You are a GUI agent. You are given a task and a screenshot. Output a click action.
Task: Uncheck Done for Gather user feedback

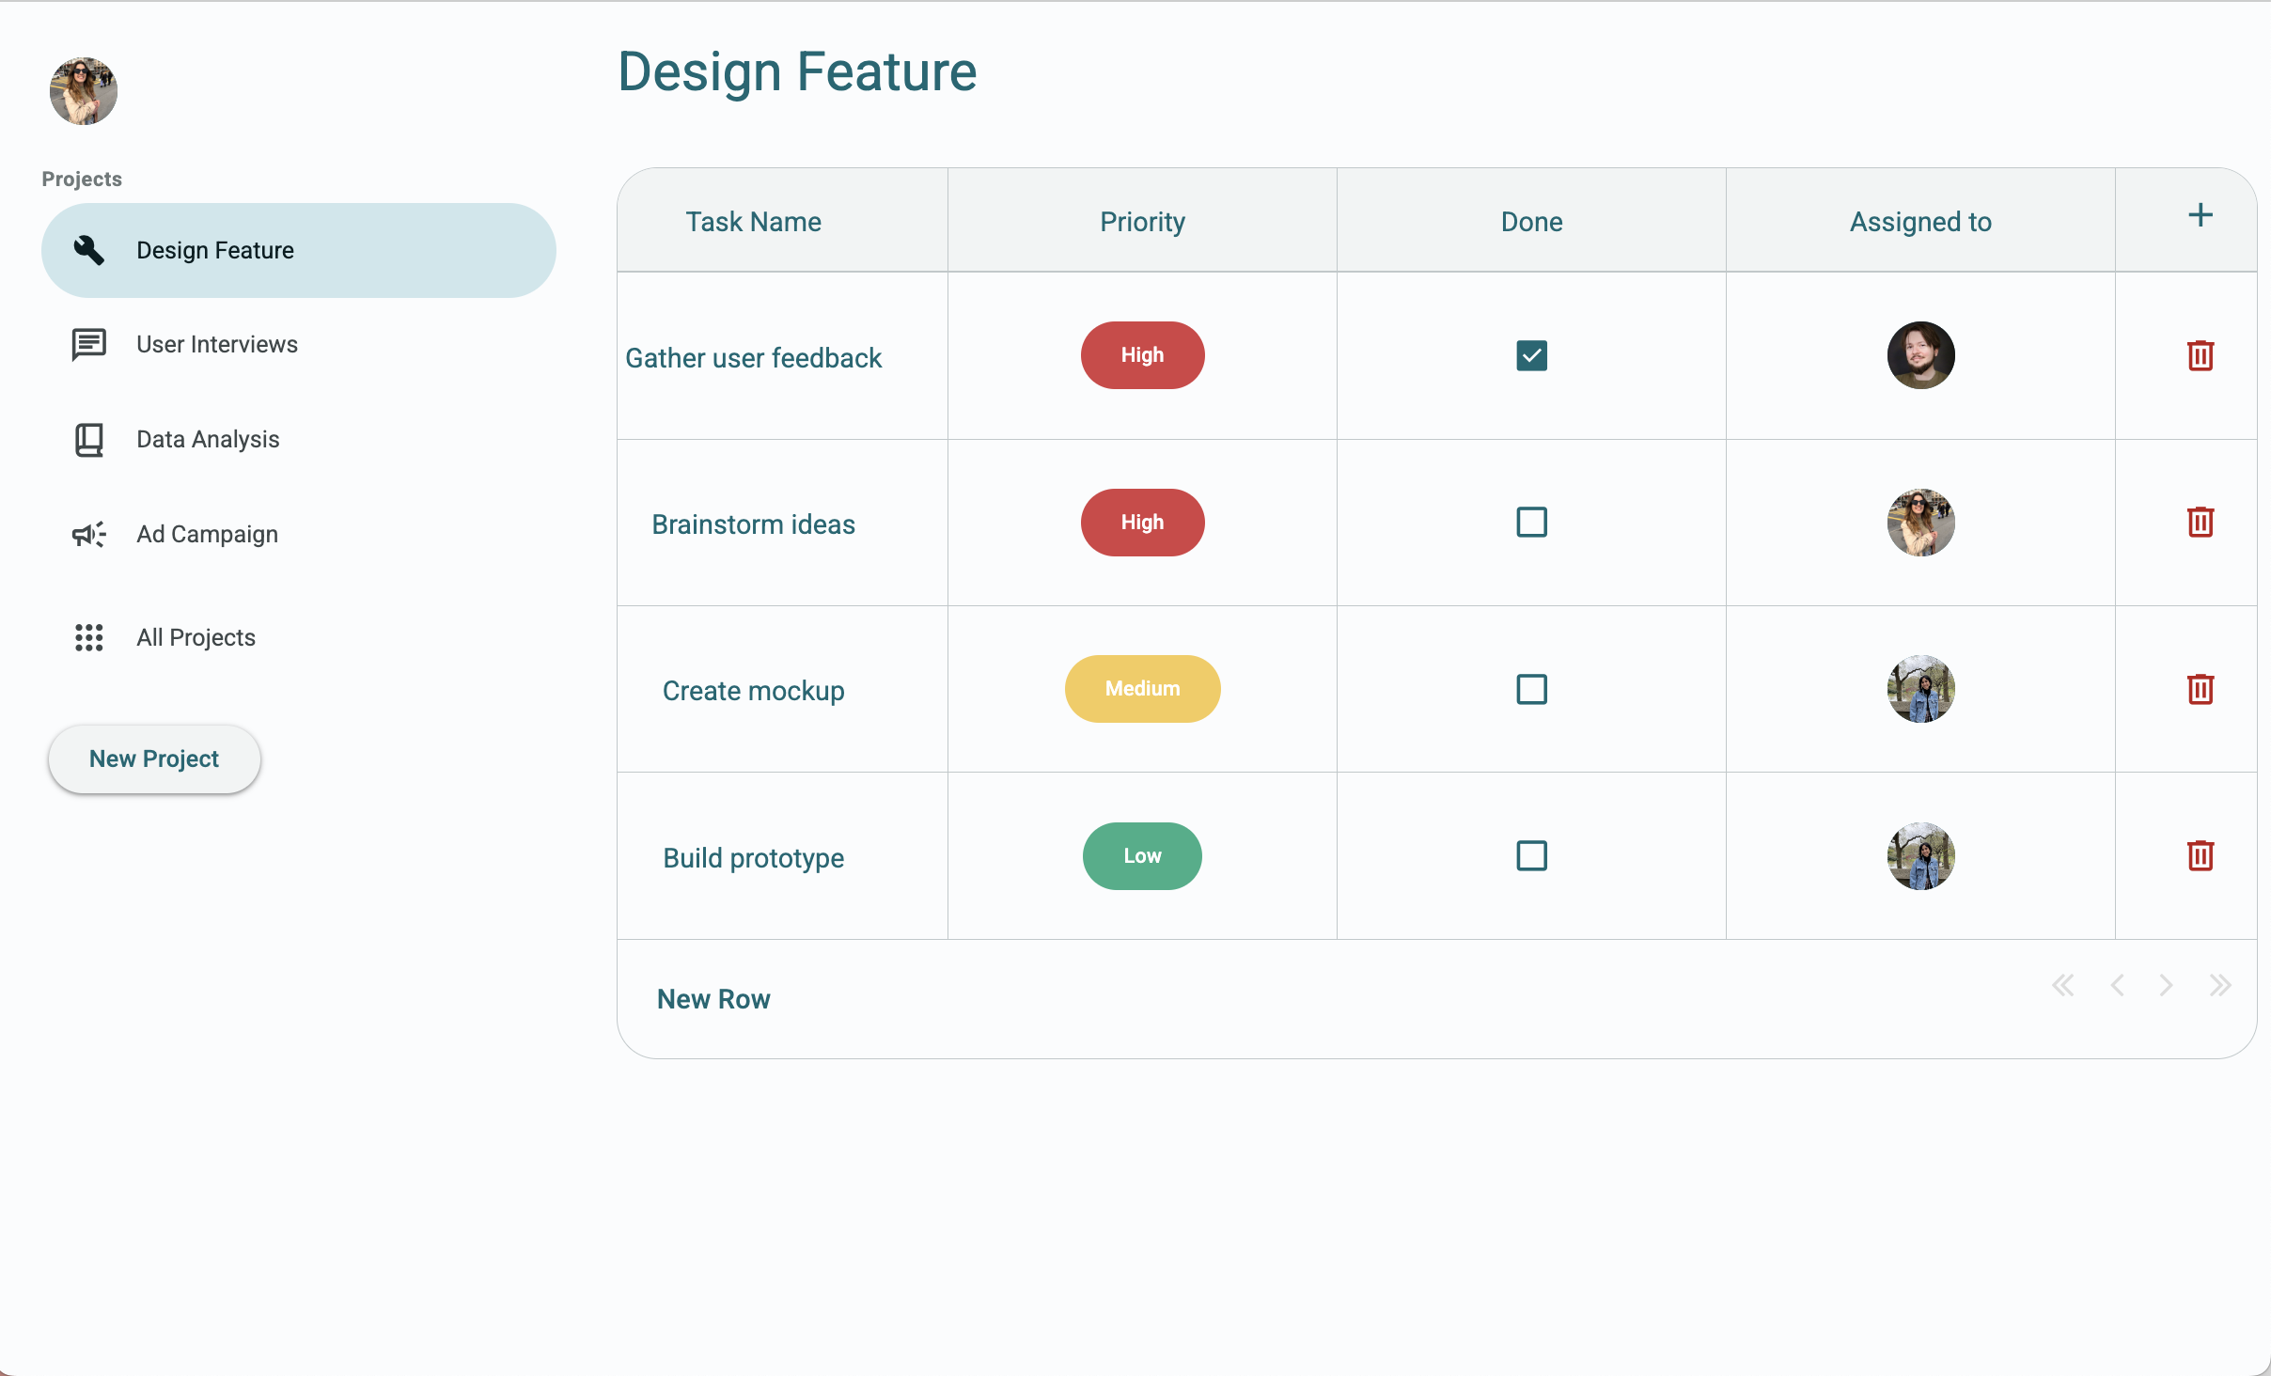point(1530,355)
